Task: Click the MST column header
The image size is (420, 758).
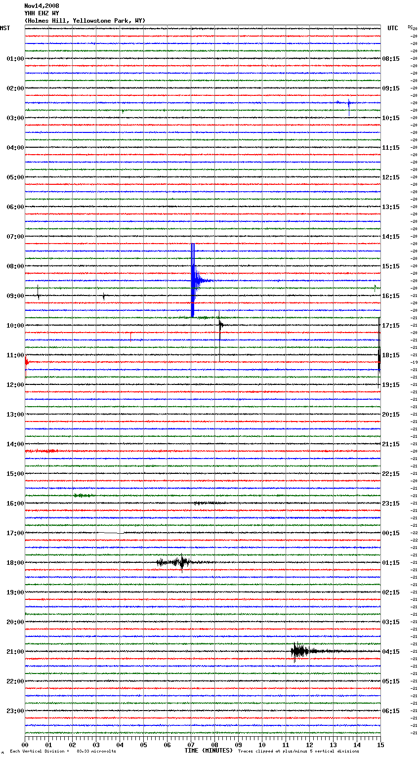Action: click(x=5, y=28)
